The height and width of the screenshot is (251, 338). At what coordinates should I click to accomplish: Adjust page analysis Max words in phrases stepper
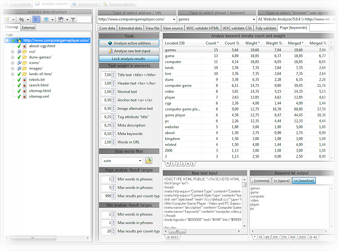(x=114, y=188)
